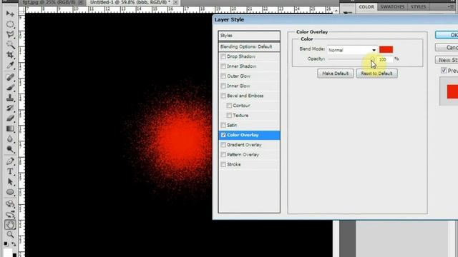Select the Dodge tool
Image resolution: width=458 pixels, height=257 pixels.
pos(10,149)
